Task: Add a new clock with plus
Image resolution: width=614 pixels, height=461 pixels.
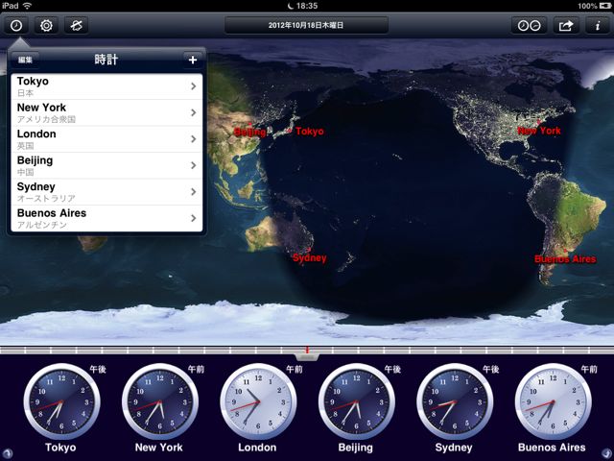Action: (193, 60)
